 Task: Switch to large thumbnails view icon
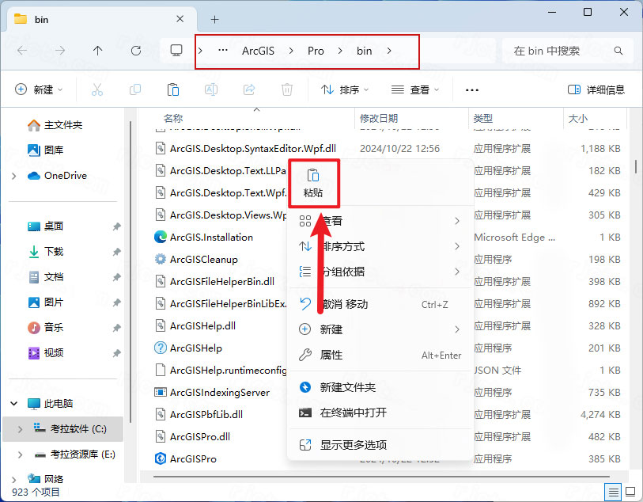630,492
